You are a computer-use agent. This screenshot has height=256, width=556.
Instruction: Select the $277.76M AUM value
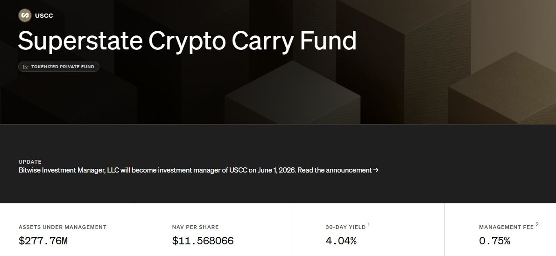43,241
